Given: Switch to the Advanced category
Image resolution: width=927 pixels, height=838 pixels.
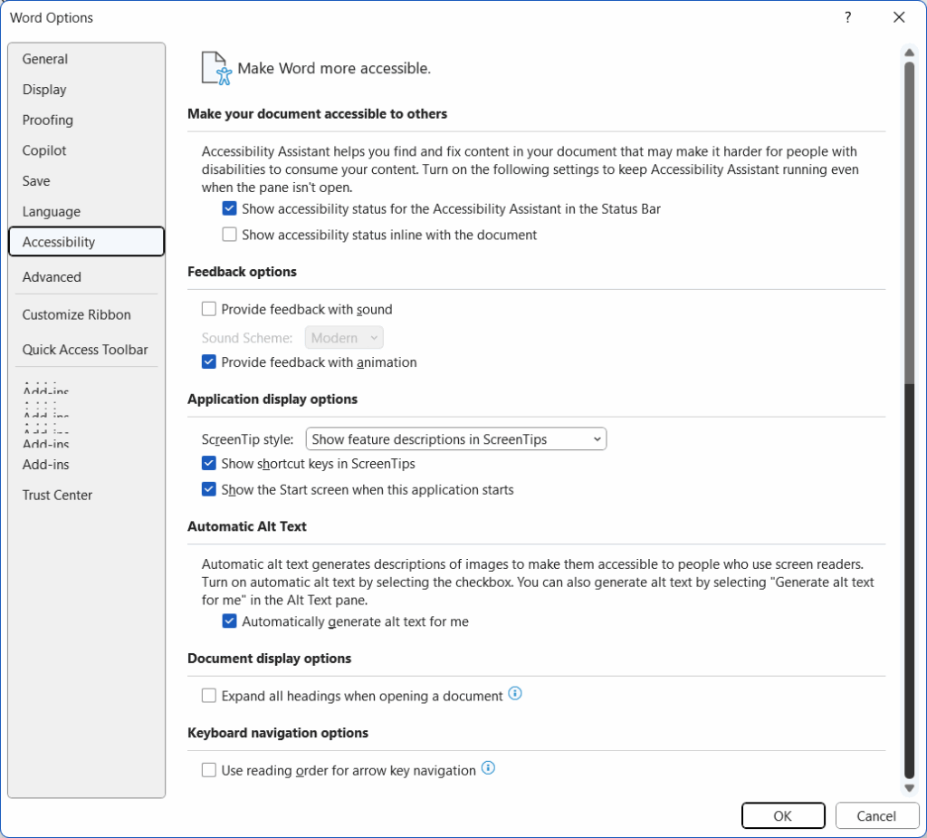Looking at the screenshot, I should 52,277.
